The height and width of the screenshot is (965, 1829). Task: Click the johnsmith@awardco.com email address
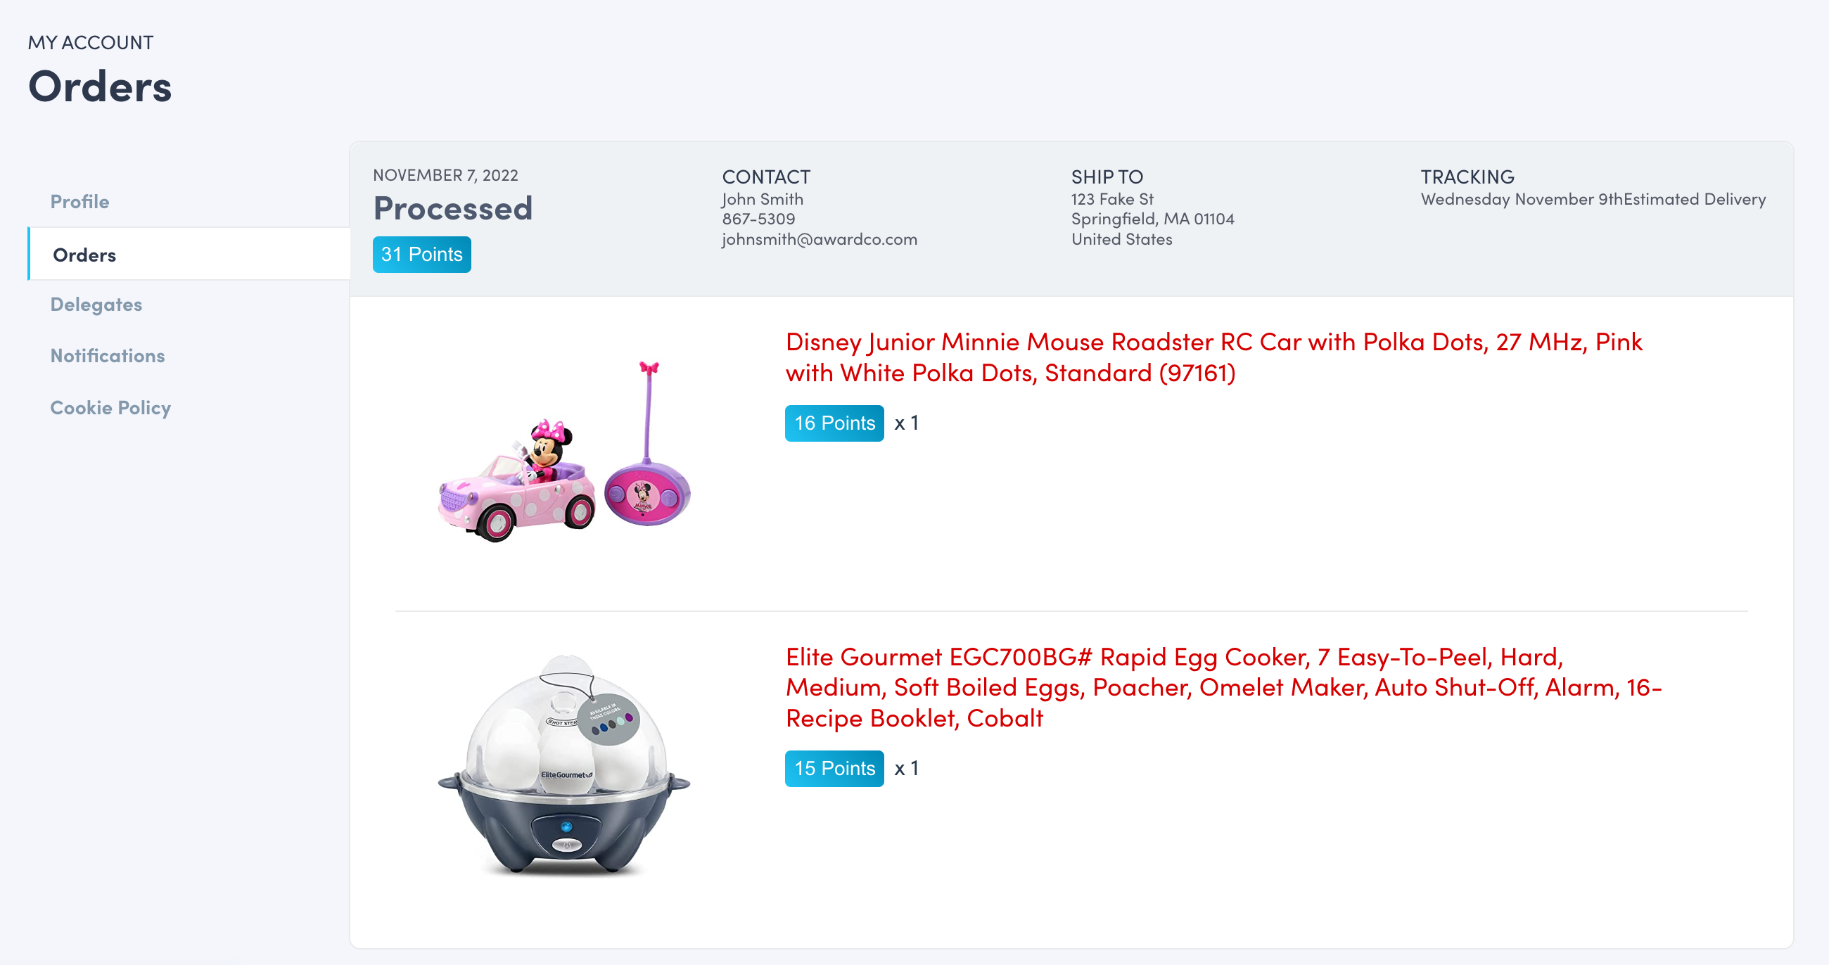[820, 239]
